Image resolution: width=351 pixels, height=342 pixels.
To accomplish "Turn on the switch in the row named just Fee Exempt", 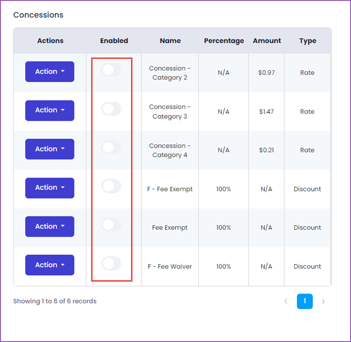I will 111,225.
